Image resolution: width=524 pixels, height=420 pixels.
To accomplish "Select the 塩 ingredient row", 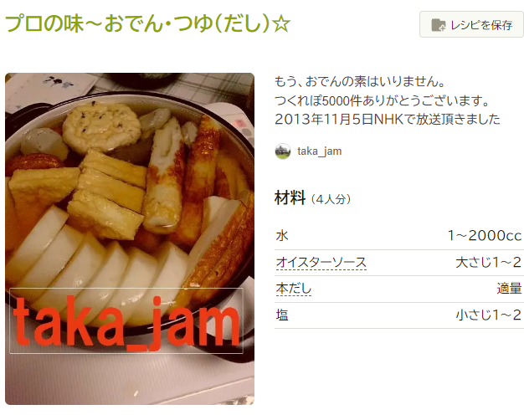I will [x=399, y=315].
